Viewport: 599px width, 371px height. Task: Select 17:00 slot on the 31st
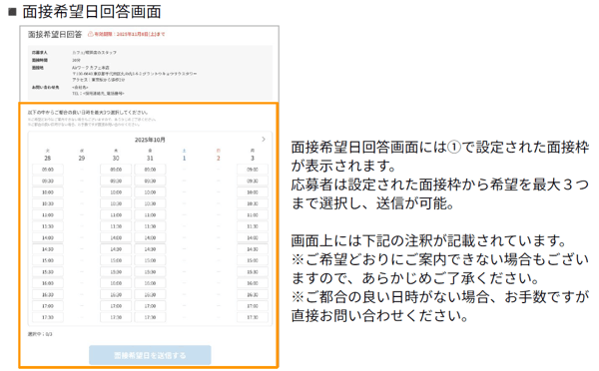(150, 306)
